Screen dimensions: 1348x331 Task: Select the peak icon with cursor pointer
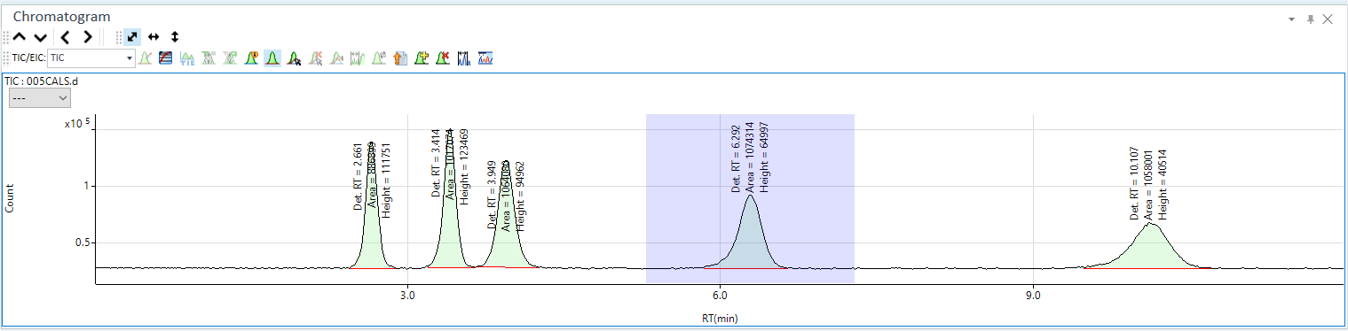point(295,58)
